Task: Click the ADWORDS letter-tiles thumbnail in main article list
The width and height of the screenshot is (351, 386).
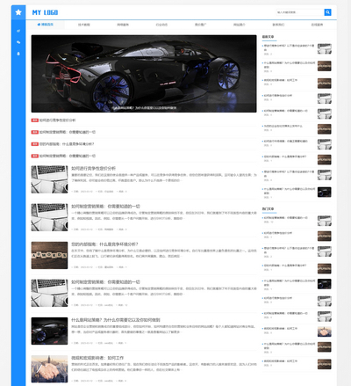Action: pyautogui.click(x=49, y=255)
